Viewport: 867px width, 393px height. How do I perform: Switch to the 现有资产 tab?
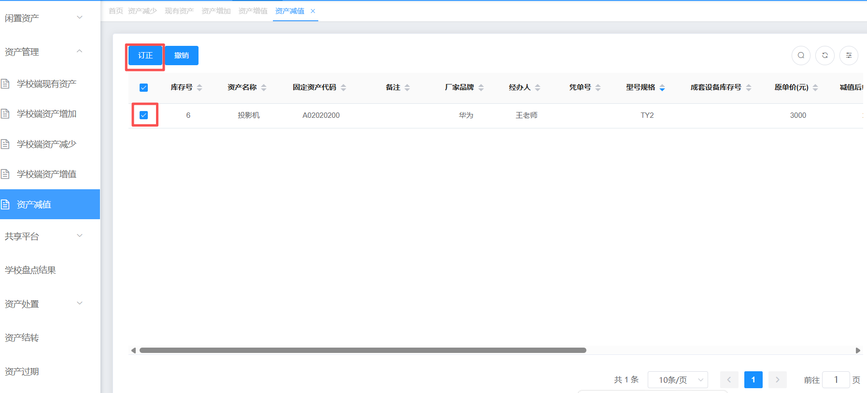[179, 11]
